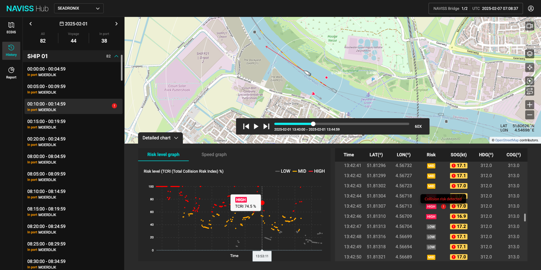Play the voyage track replay
This screenshot has height=270, width=541.
[x=256, y=126]
